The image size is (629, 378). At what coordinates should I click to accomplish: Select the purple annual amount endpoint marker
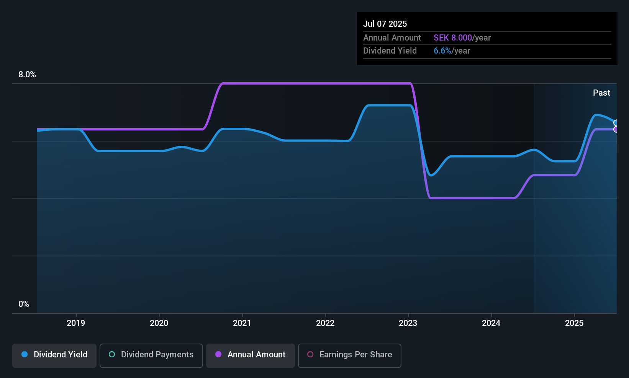click(x=616, y=129)
